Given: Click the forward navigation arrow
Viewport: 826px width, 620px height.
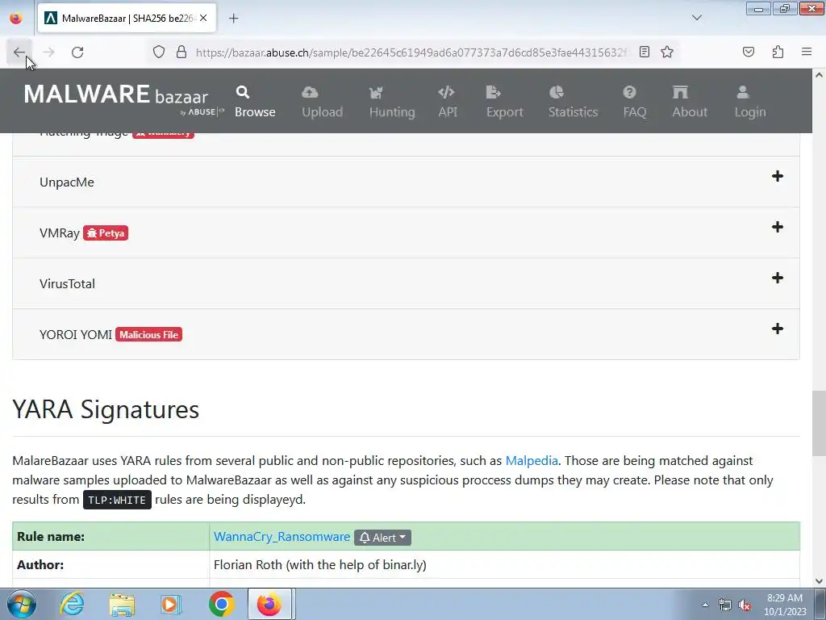Looking at the screenshot, I should click(48, 52).
